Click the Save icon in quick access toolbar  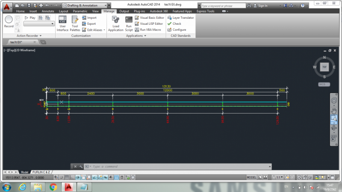(29, 6)
